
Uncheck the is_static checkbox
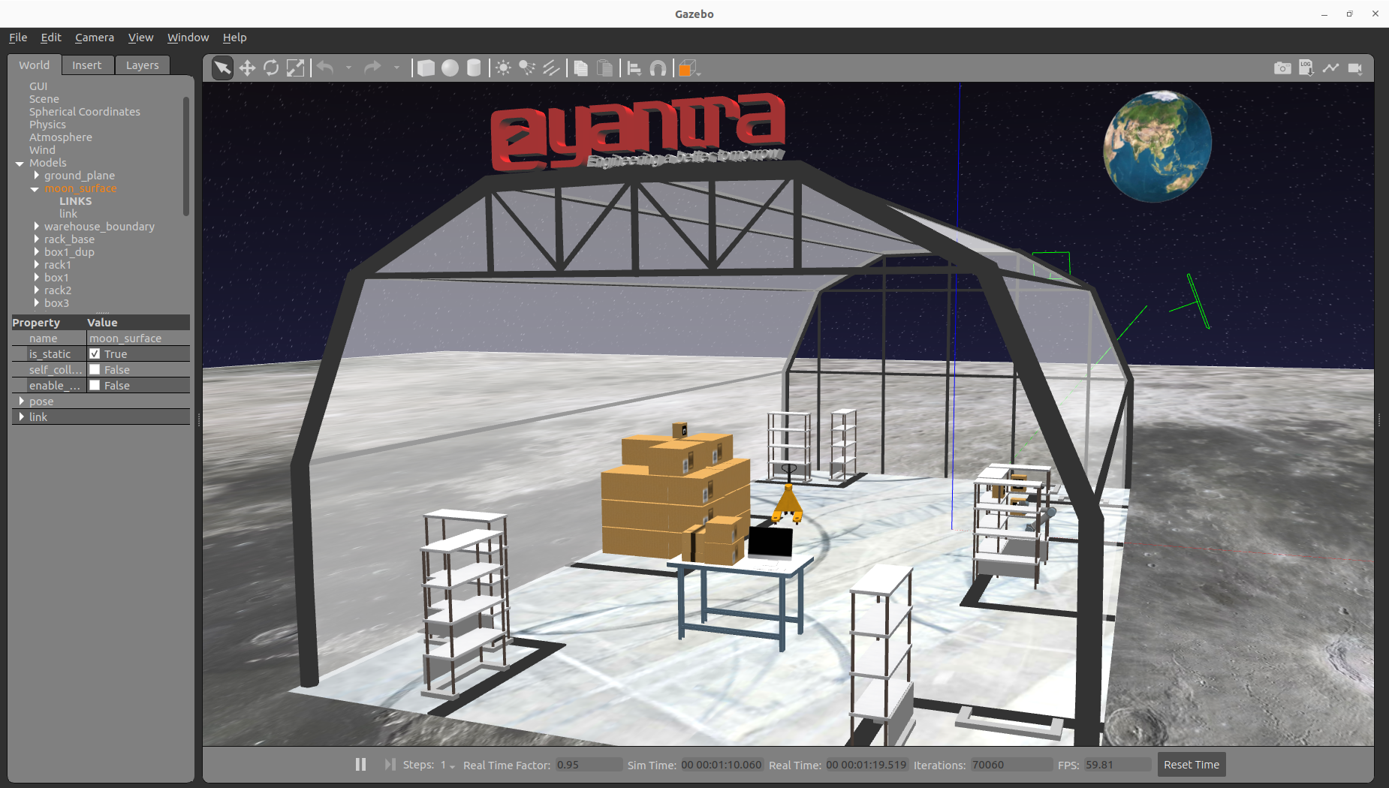point(95,353)
